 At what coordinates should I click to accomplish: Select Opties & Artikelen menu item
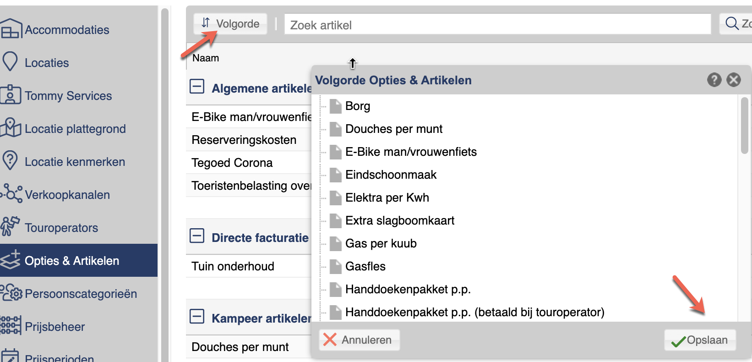(x=79, y=260)
